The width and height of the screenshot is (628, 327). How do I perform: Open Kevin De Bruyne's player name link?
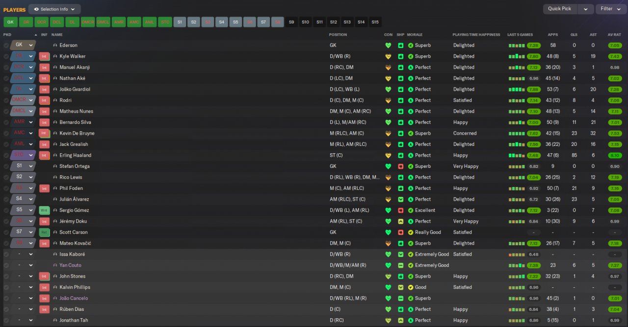point(77,134)
